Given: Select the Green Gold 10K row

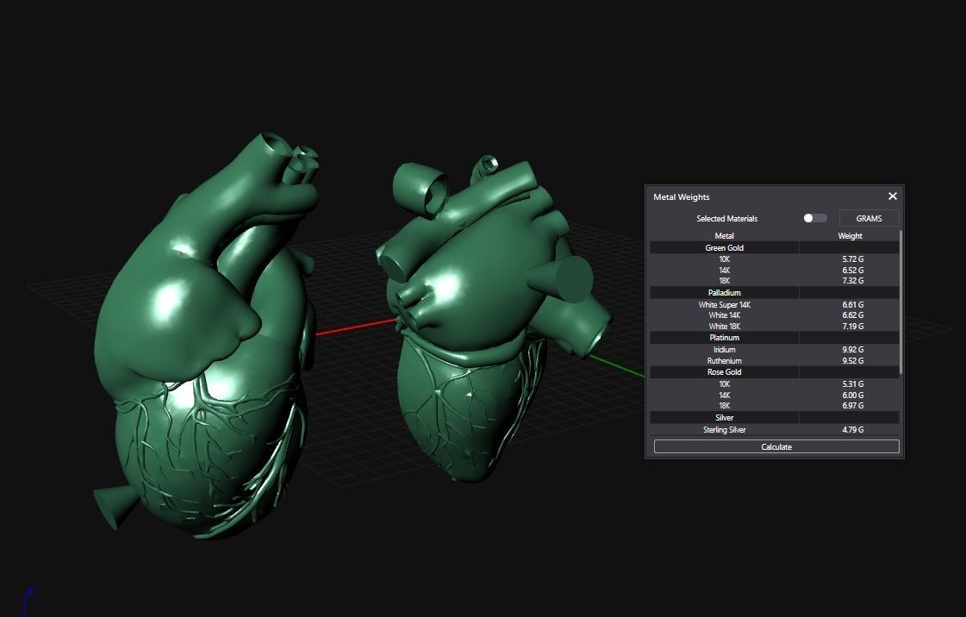Looking at the screenshot, I should coord(775,259).
